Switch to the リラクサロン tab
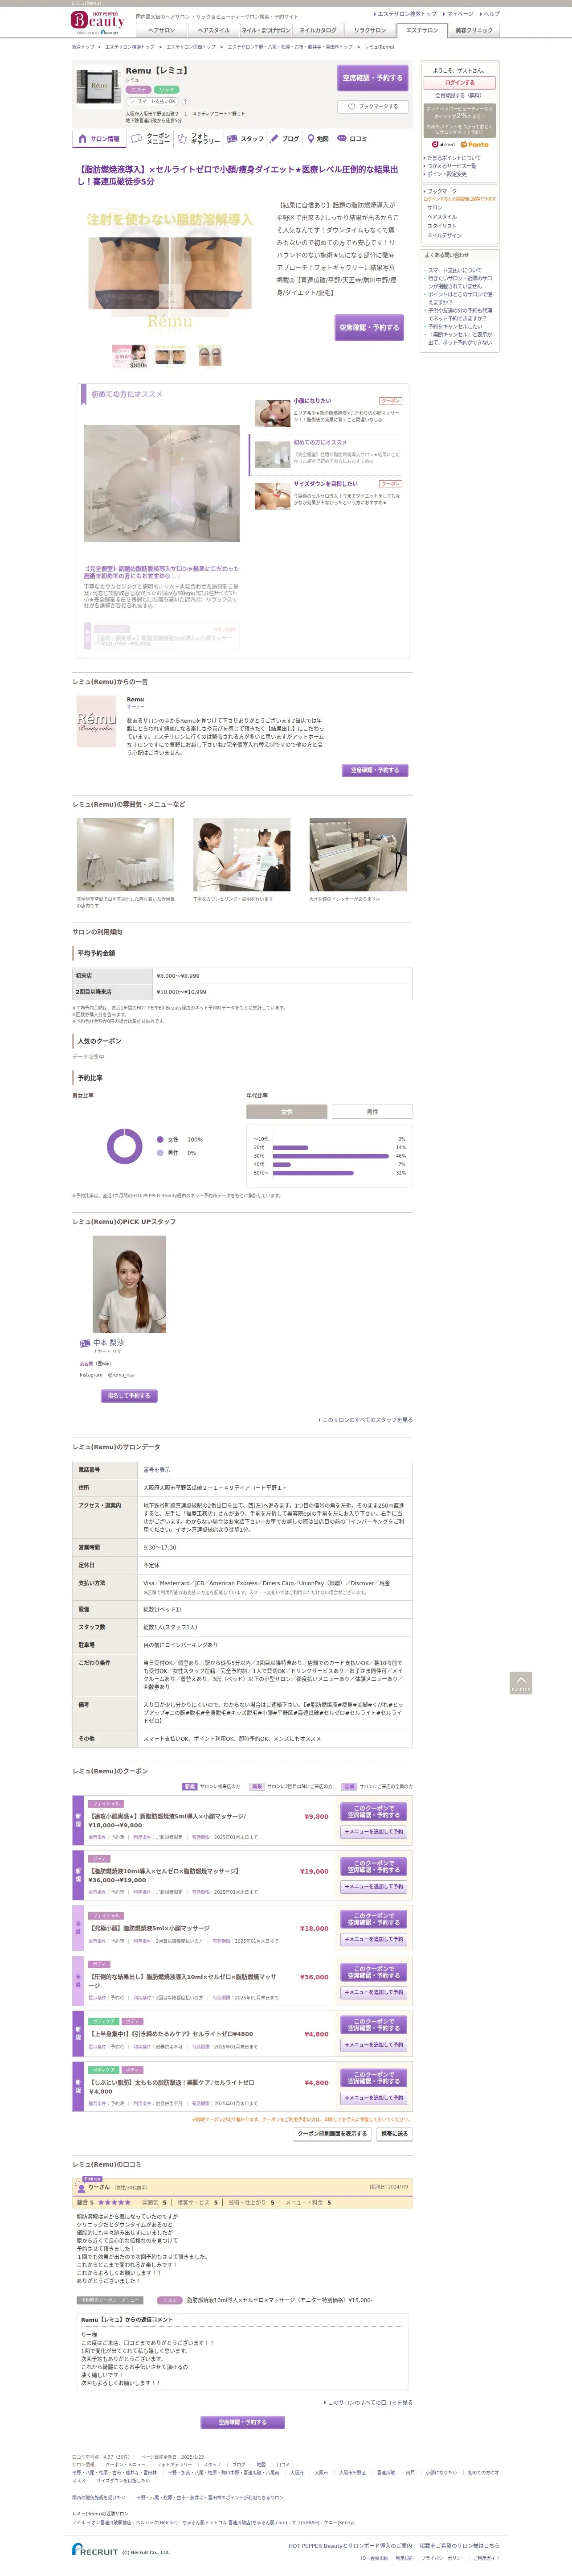572x2576 pixels. click(x=369, y=30)
